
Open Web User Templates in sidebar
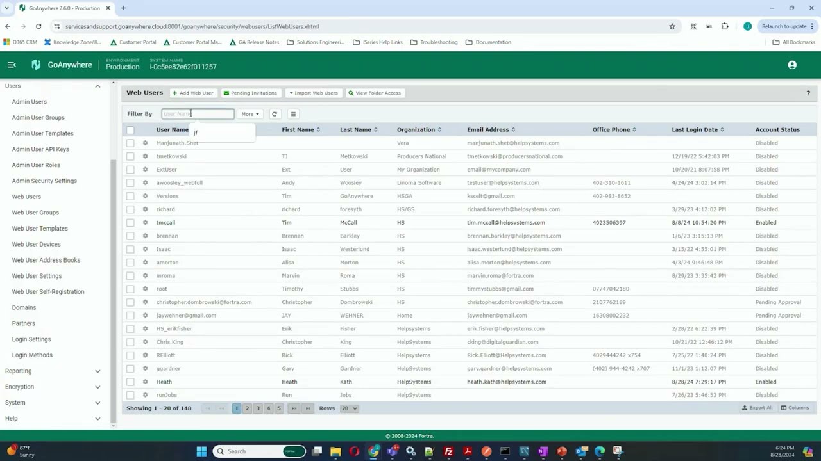(x=40, y=228)
